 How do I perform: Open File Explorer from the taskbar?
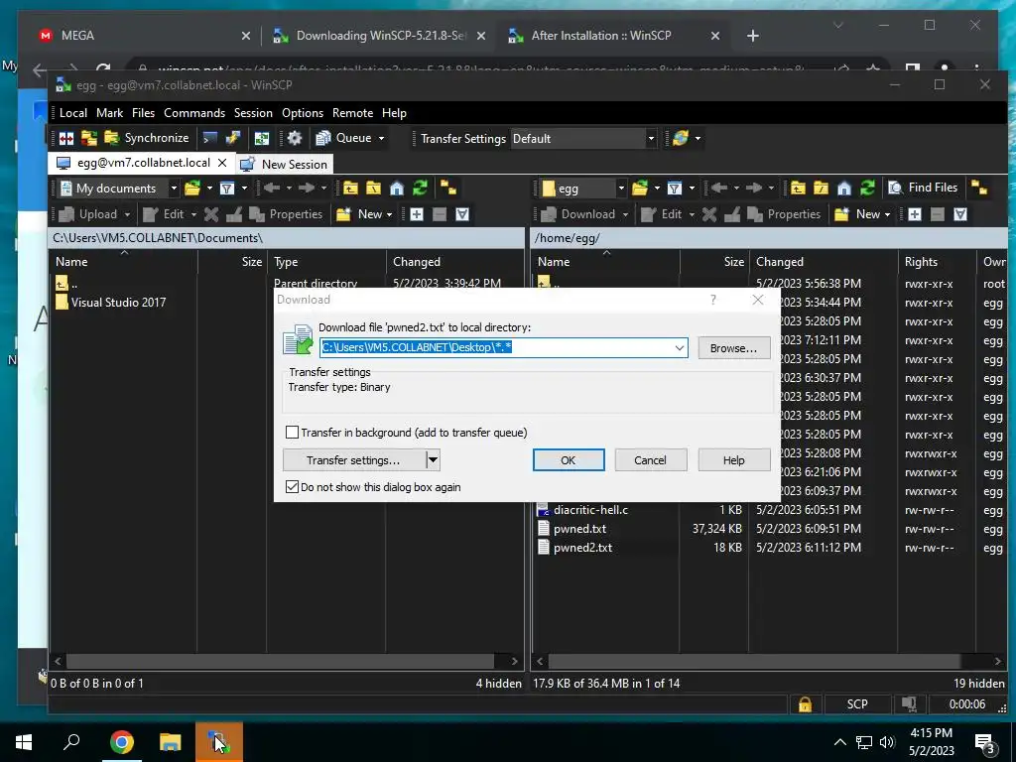pos(171,742)
